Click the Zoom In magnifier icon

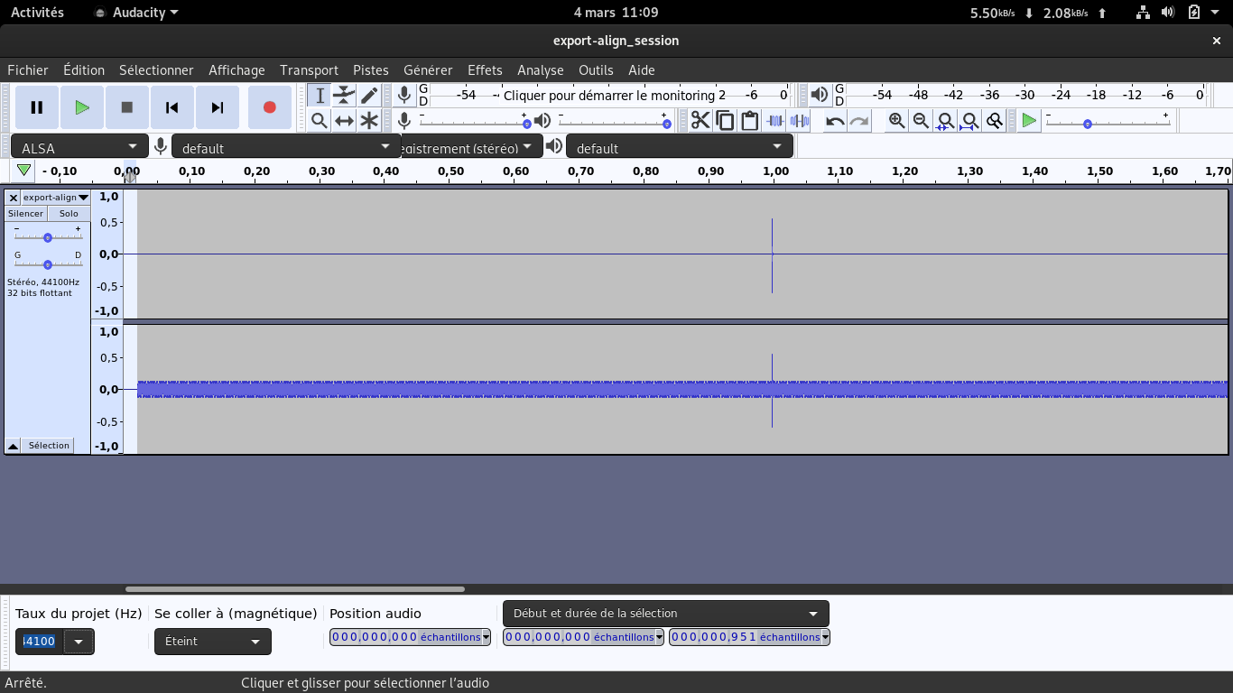[x=896, y=121]
